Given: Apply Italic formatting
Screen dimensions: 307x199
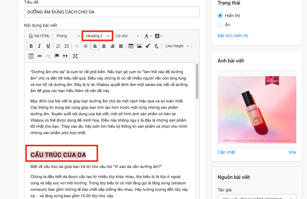Looking at the screenshot, I should click(x=39, y=46).
